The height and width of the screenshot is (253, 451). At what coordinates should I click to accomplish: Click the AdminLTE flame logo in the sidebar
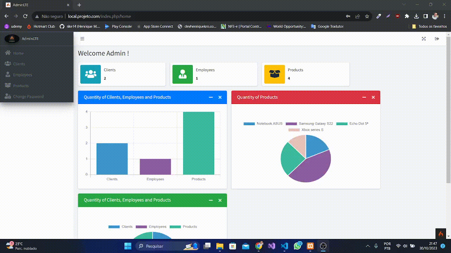12,39
